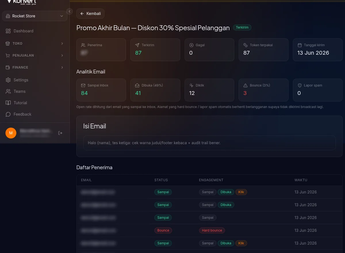Image resolution: width=345 pixels, height=253 pixels.
Task: Click the STATUS column header
Action: tap(161, 180)
